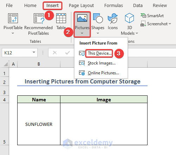Click the formula bar options dots handle

coord(43,53)
